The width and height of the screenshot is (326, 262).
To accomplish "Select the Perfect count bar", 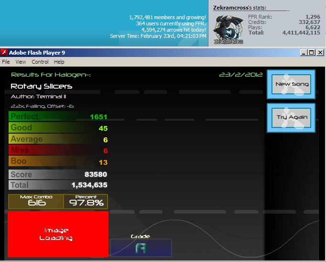I will coord(58,116).
